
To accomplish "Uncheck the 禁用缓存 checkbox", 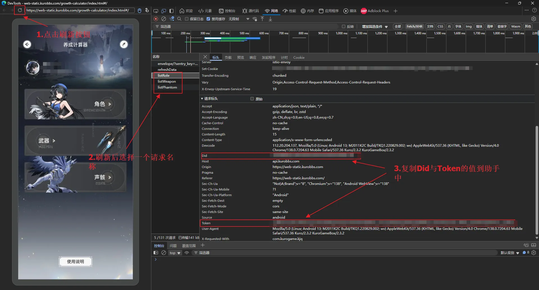I will (208, 19).
